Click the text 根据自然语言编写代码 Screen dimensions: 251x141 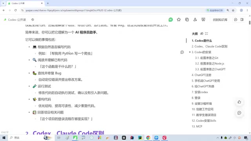tap(54, 47)
